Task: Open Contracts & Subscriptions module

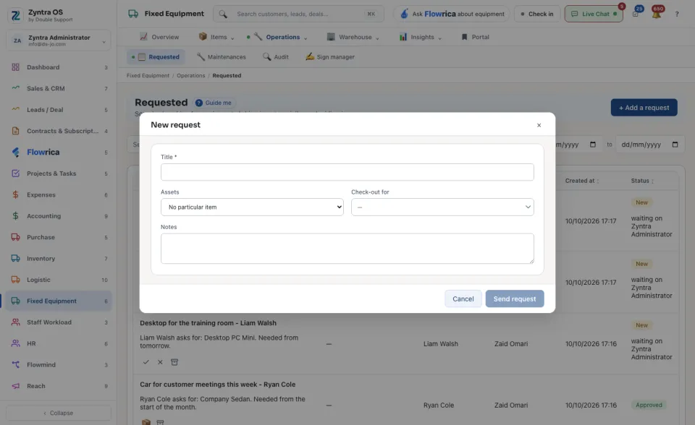Action: click(59, 131)
